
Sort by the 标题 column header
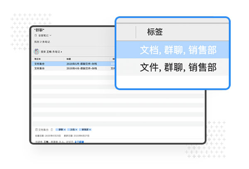click(69, 59)
